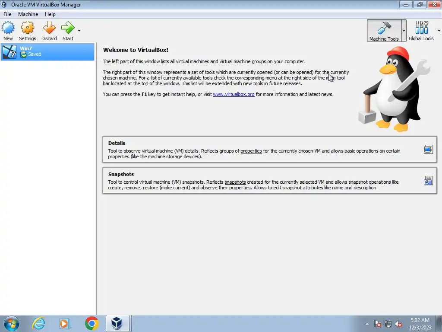Expand the Global Tools dropdown arrow
This screenshot has width=442, height=332.
tap(439, 31)
